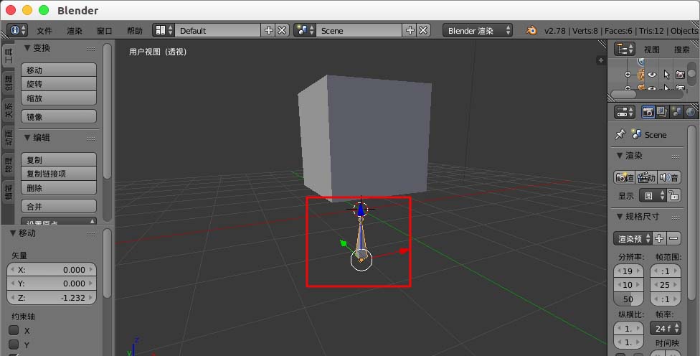Viewport: 700px width, 356px height.
Task: Open the Info editor type selector icon
Action: click(17, 30)
